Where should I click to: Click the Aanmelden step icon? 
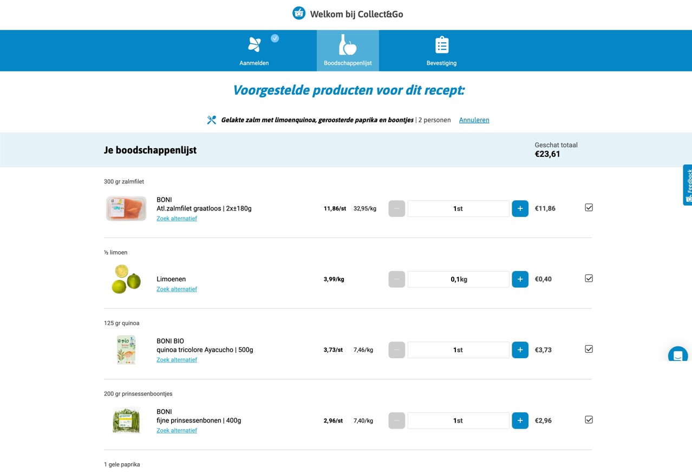tap(254, 45)
